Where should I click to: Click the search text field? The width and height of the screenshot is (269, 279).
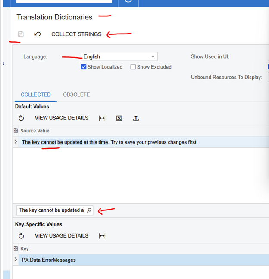click(x=51, y=210)
